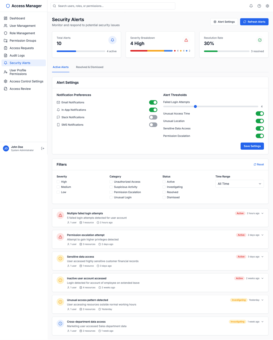Switch to the Resolved & Dismissed tab
Viewport: 273px width, 340px height.
[89, 67]
